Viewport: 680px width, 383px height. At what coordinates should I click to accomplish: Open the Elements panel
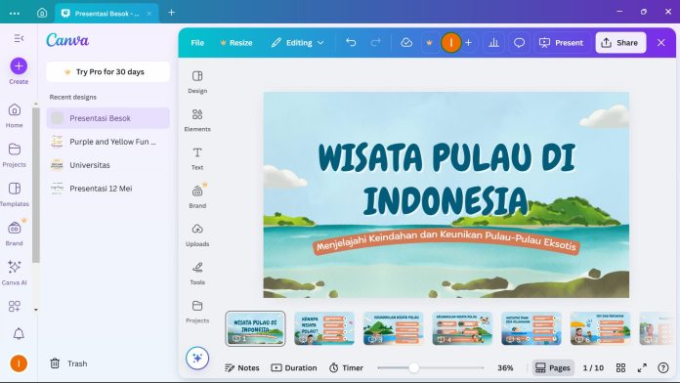point(197,120)
